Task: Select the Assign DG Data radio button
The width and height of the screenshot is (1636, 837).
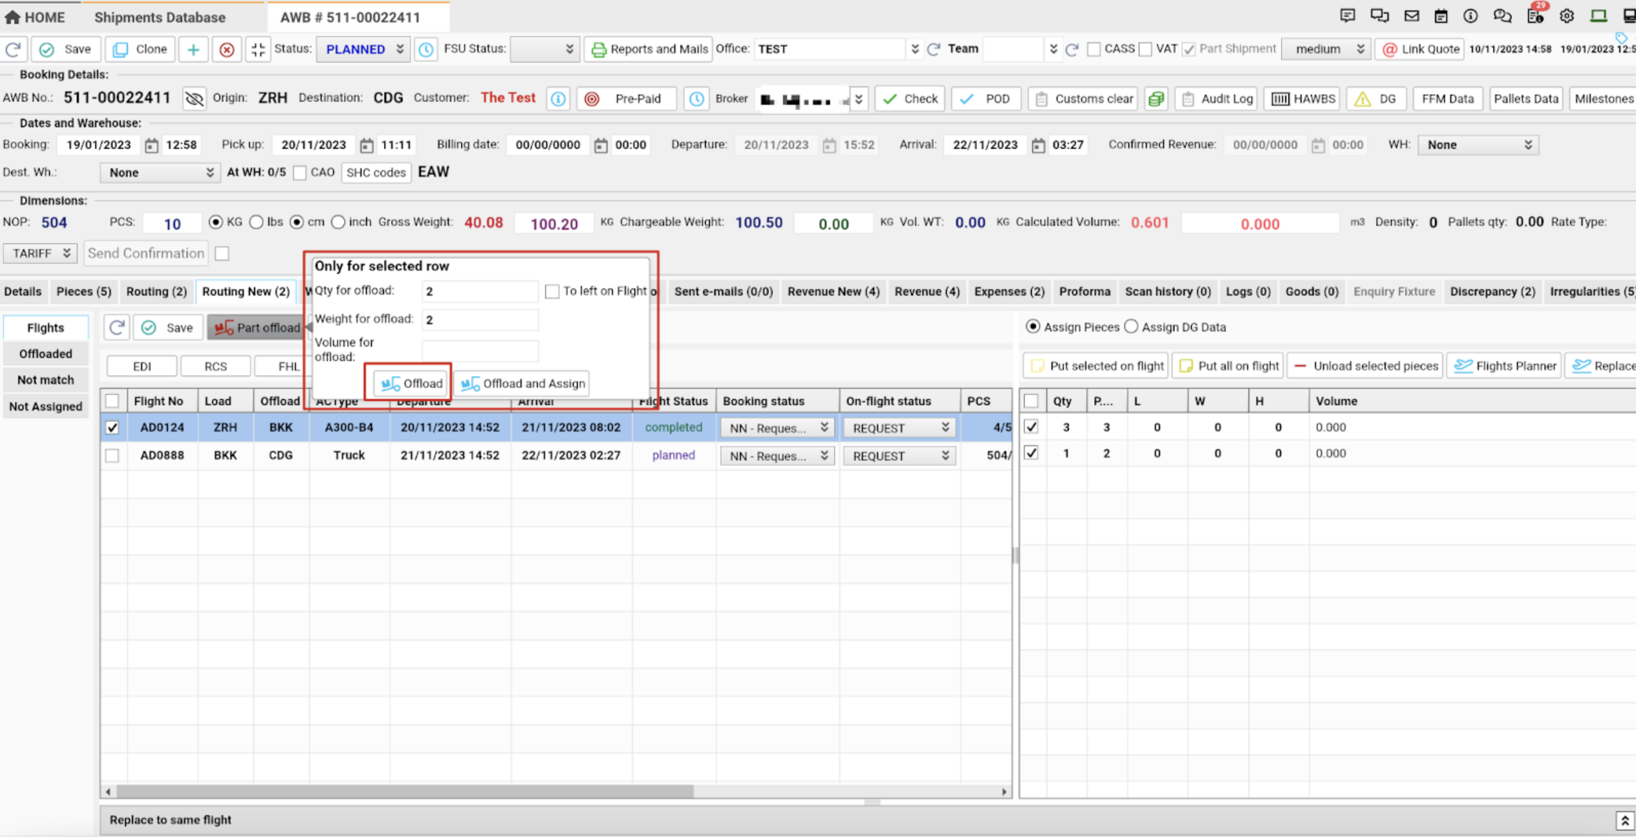Action: [1131, 326]
